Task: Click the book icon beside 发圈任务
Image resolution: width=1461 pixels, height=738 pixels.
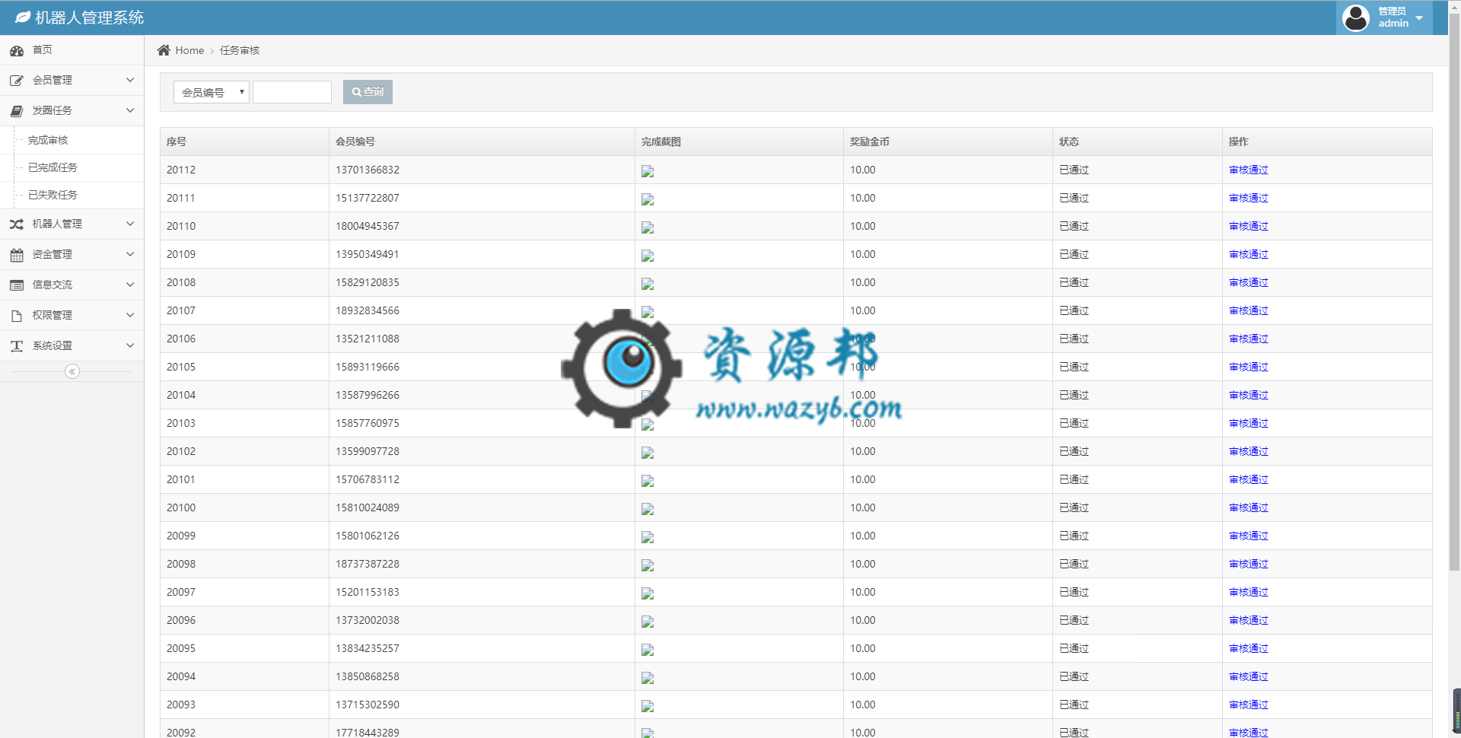Action: tap(17, 111)
